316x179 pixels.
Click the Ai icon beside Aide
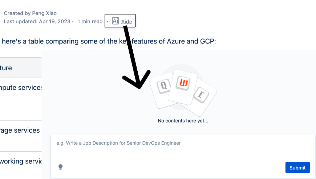coord(115,21)
